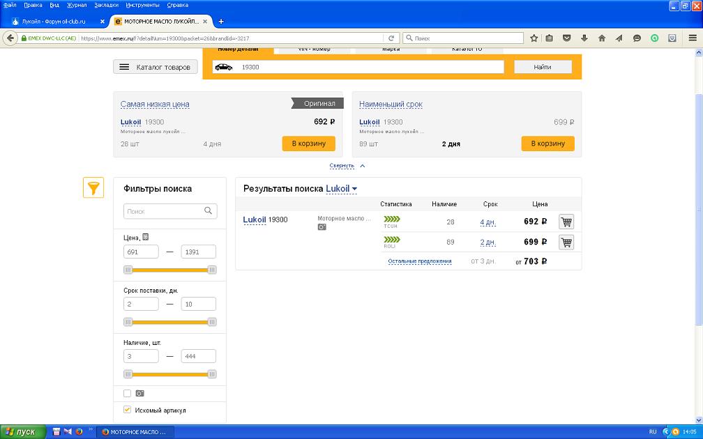Click the maximum price field showing 1391
Screen dimensions: 703x439
198,252
